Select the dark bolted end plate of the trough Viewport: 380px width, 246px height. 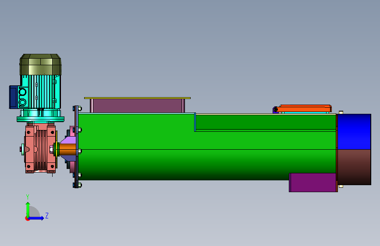[x=77, y=147]
